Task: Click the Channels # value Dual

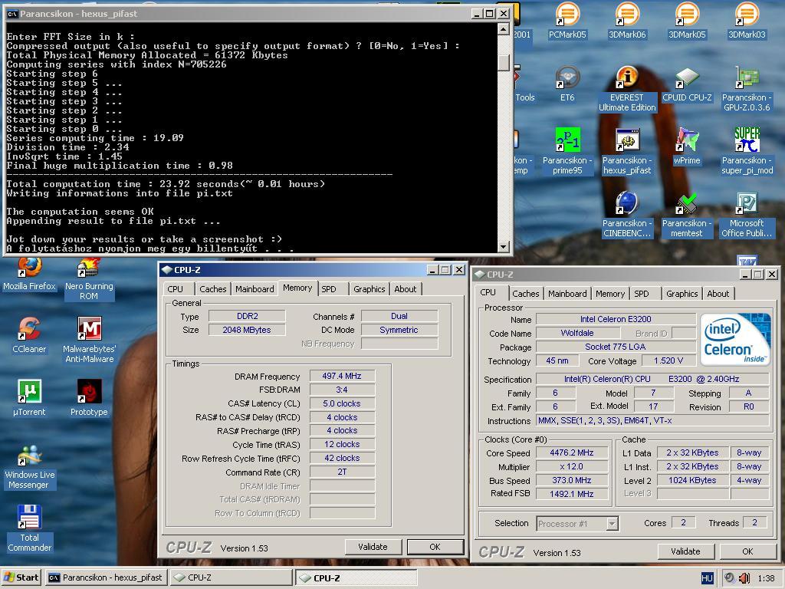Action: [399, 316]
